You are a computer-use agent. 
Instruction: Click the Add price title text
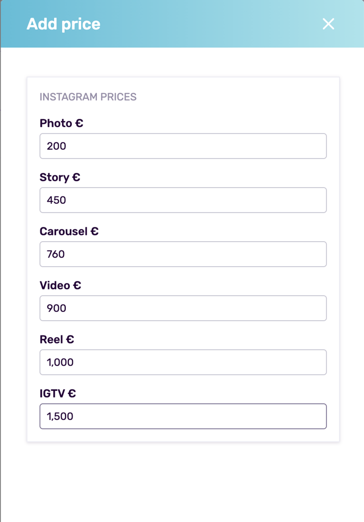point(63,24)
